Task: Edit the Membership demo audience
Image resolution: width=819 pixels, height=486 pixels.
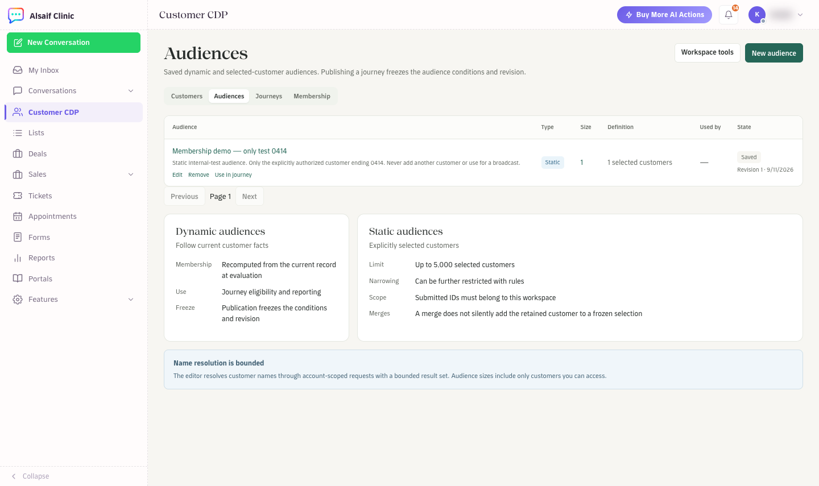Action: [x=177, y=175]
